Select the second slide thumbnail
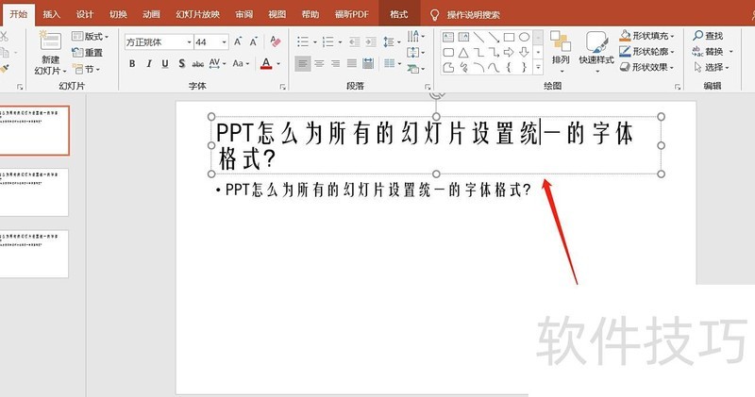The height and width of the screenshot is (397, 755). [x=35, y=192]
